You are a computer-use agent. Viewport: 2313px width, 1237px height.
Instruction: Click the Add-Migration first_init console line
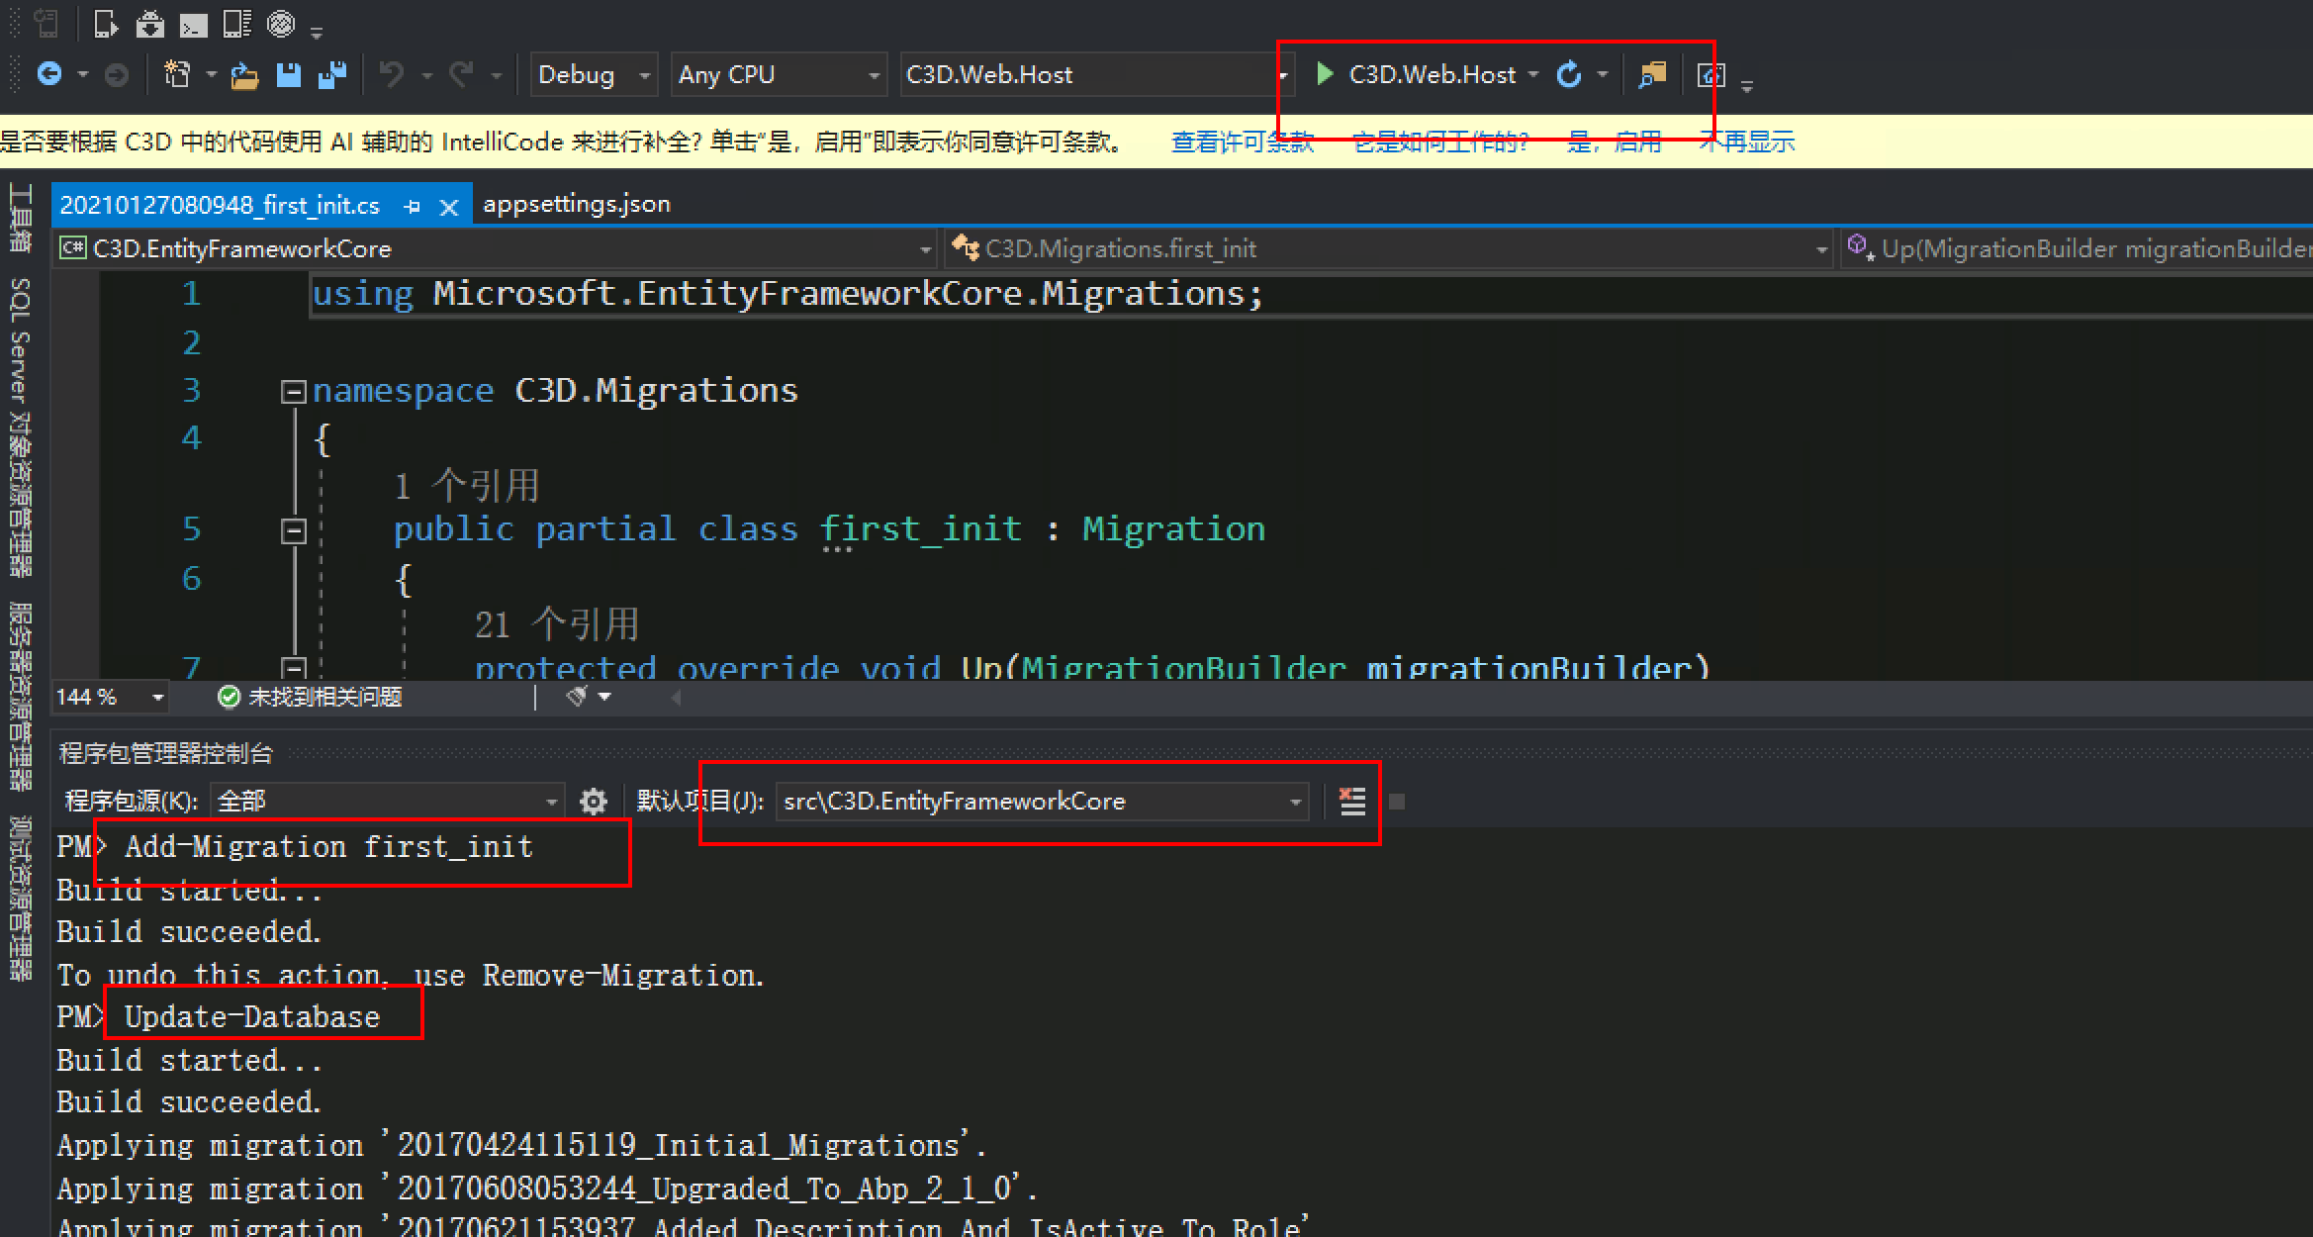click(328, 847)
